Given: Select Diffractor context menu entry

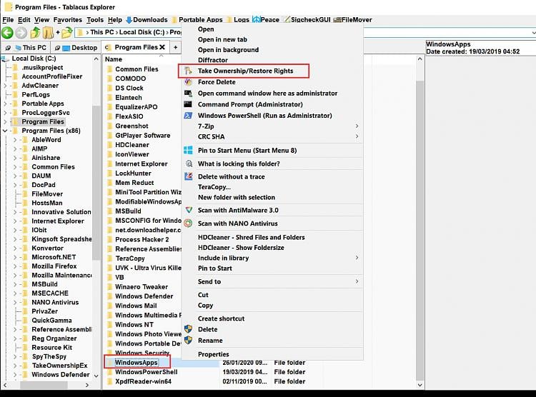Looking at the screenshot, I should click(213, 60).
